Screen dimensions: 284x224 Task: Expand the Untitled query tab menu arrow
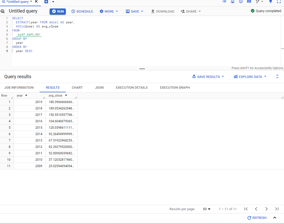[31, 2]
